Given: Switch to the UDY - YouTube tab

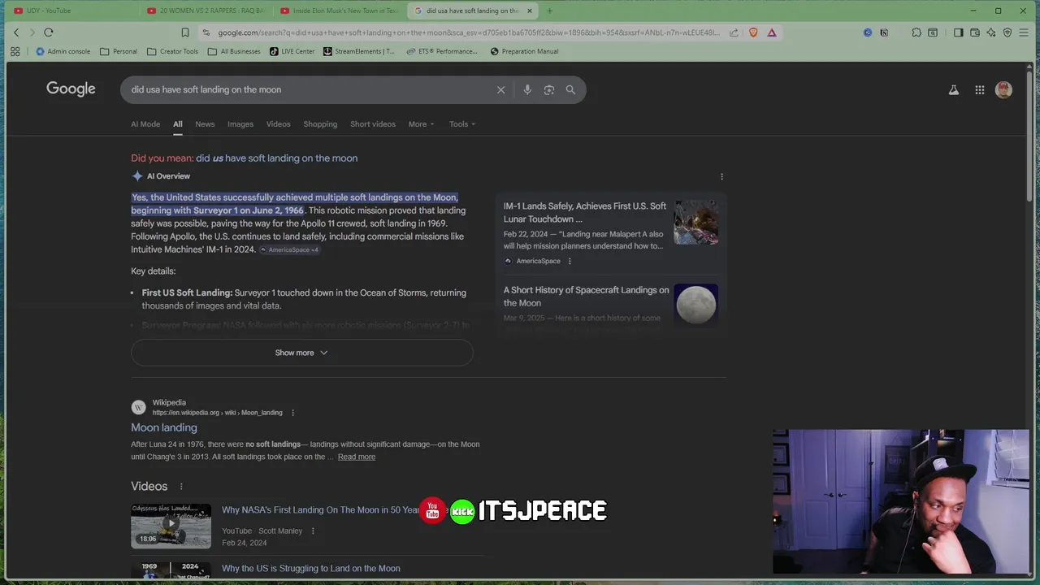Looking at the screenshot, I should (71, 11).
